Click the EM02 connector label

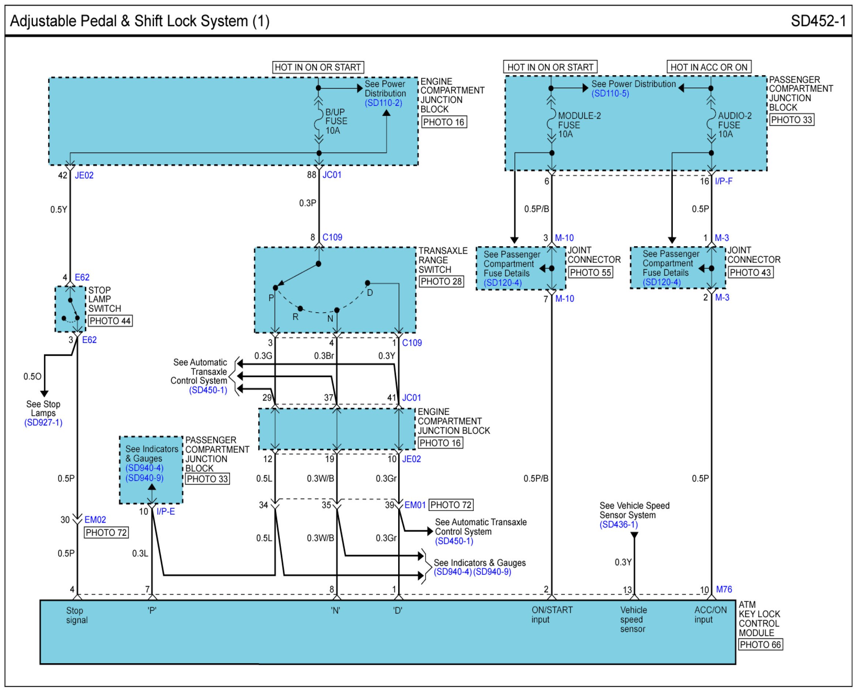click(95, 520)
